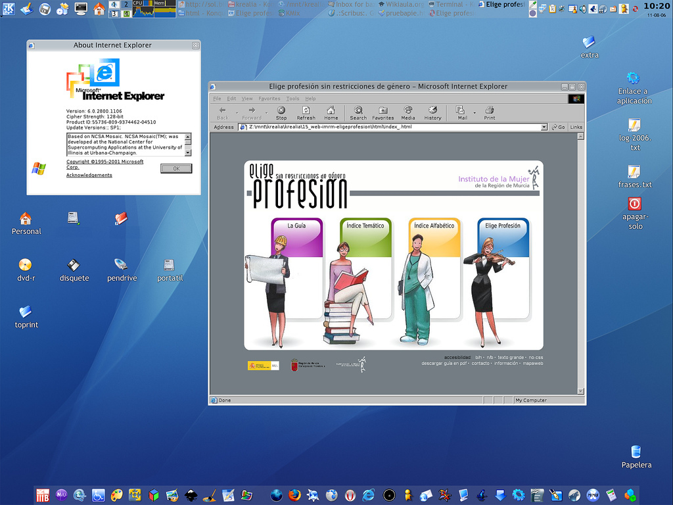
Task: Launch Internet Explorer from the bottom dock
Action: tap(369, 495)
